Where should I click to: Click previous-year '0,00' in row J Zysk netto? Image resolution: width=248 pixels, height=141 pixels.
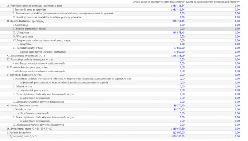[237, 136]
